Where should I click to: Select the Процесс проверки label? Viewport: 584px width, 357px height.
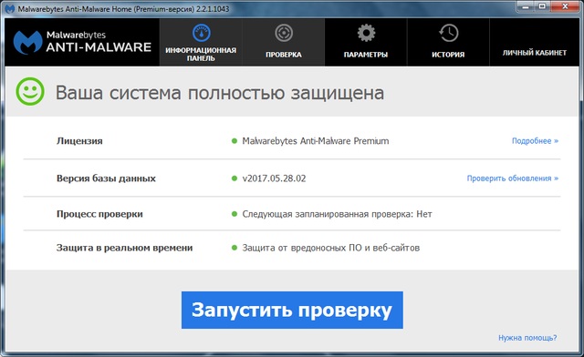coord(99,214)
